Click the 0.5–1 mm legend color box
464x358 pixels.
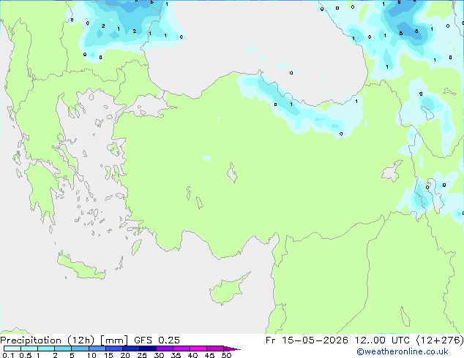pyautogui.click(x=29, y=349)
